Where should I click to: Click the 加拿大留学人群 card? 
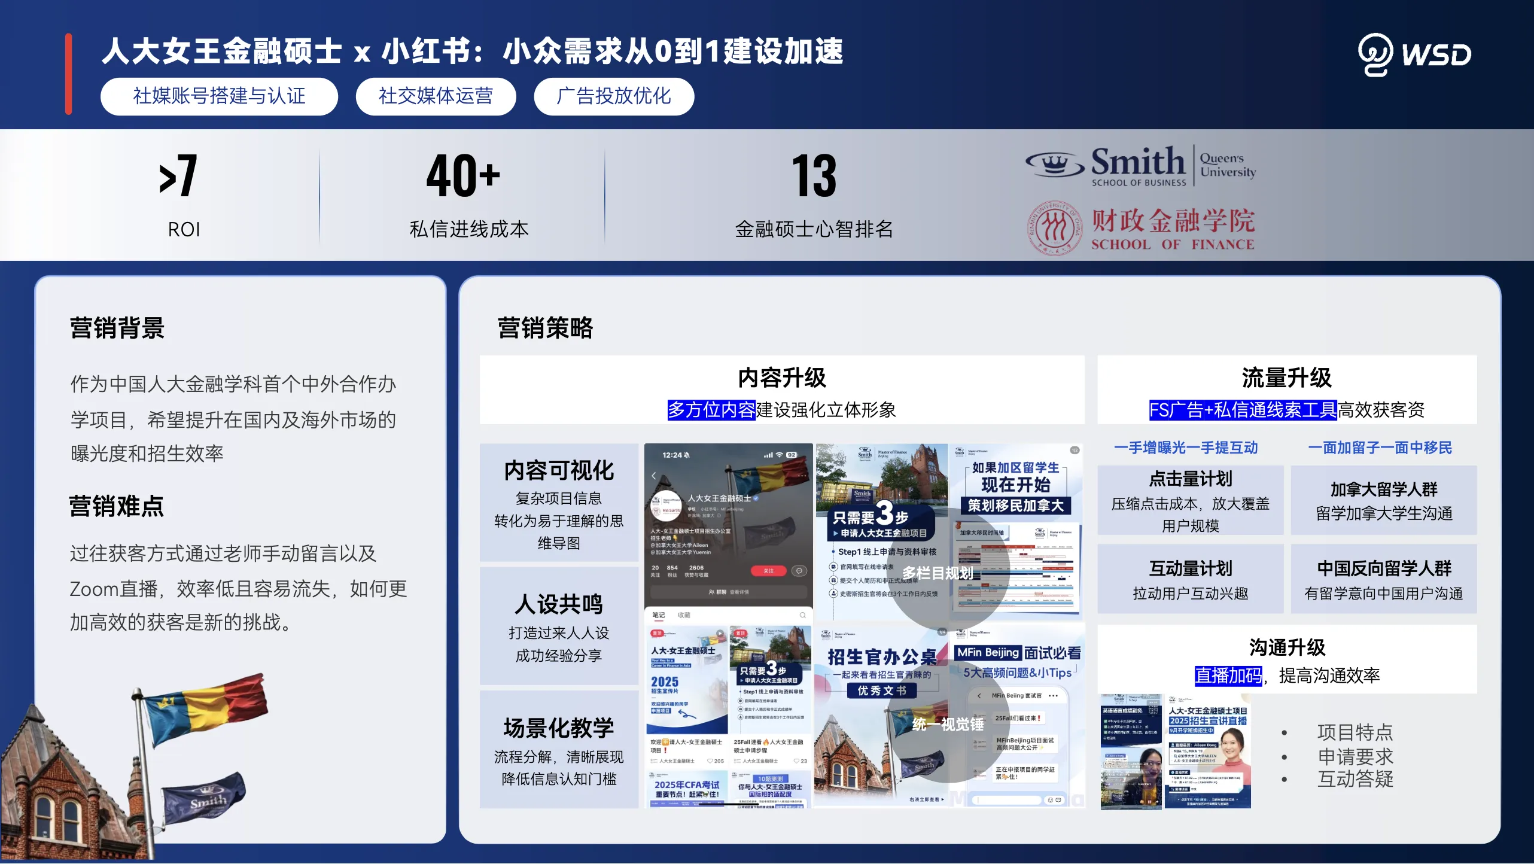pos(1383,500)
